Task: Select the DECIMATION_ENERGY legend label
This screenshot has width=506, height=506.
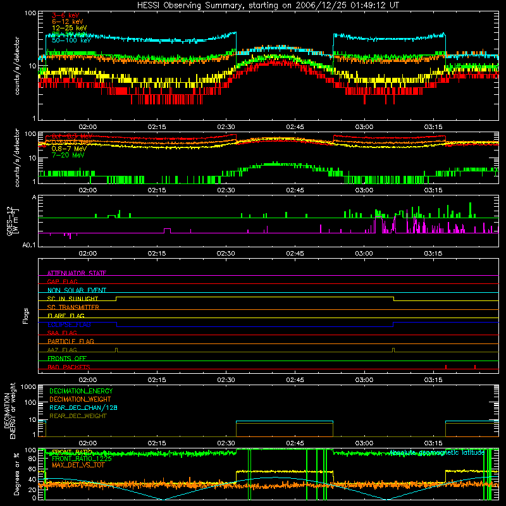Action: coord(81,391)
